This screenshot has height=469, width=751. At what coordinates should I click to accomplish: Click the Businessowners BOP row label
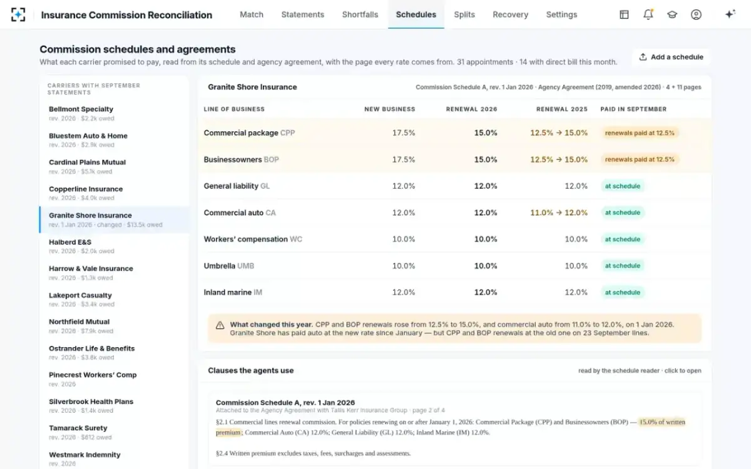click(x=242, y=159)
